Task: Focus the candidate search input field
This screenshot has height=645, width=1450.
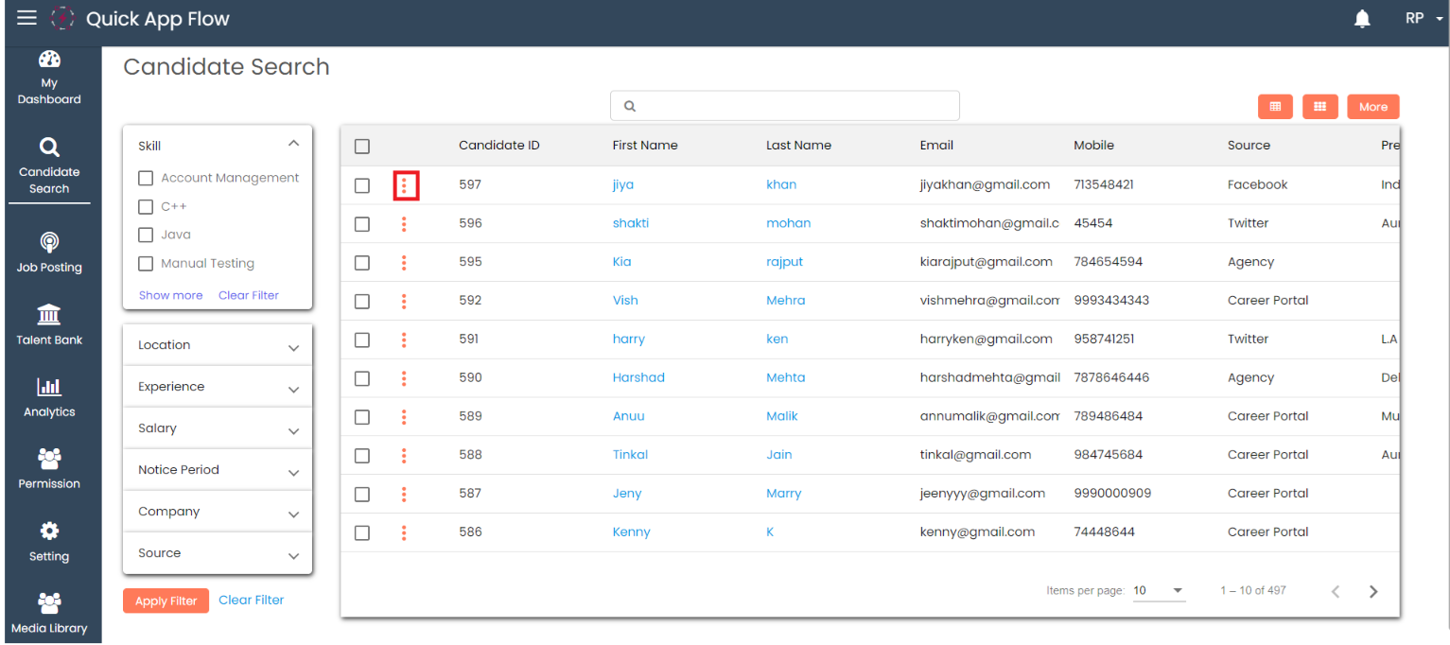Action: (x=785, y=106)
